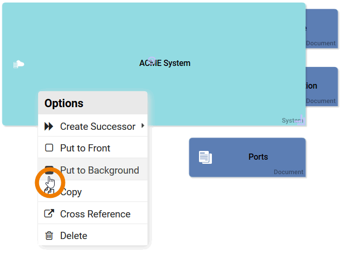Choose Create Successor from the Options menu
Image resolution: width=348 pixels, height=255 pixels.
click(97, 126)
